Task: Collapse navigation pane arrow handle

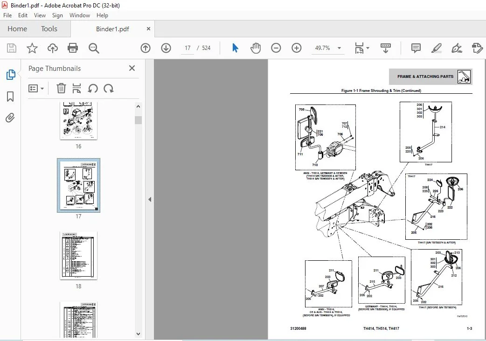Action: click(150, 199)
